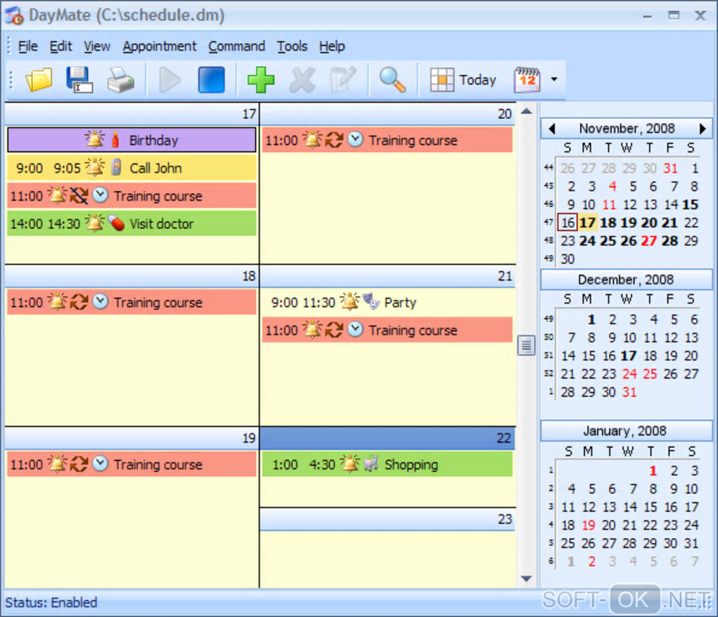This screenshot has height=617, width=718.
Task: Select November 17 in the mini calendar
Action: [587, 223]
